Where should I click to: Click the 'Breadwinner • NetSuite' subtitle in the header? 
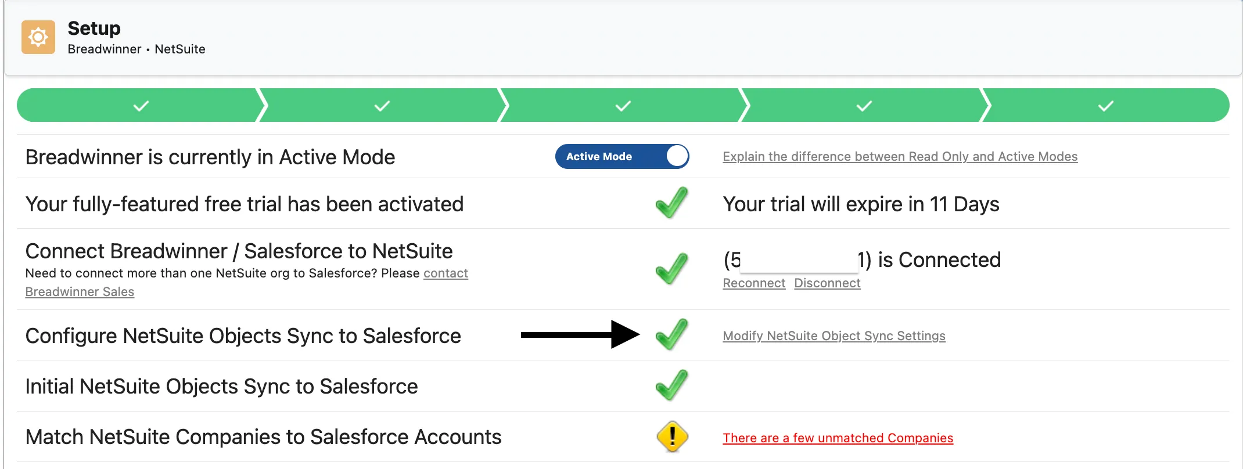pos(136,49)
